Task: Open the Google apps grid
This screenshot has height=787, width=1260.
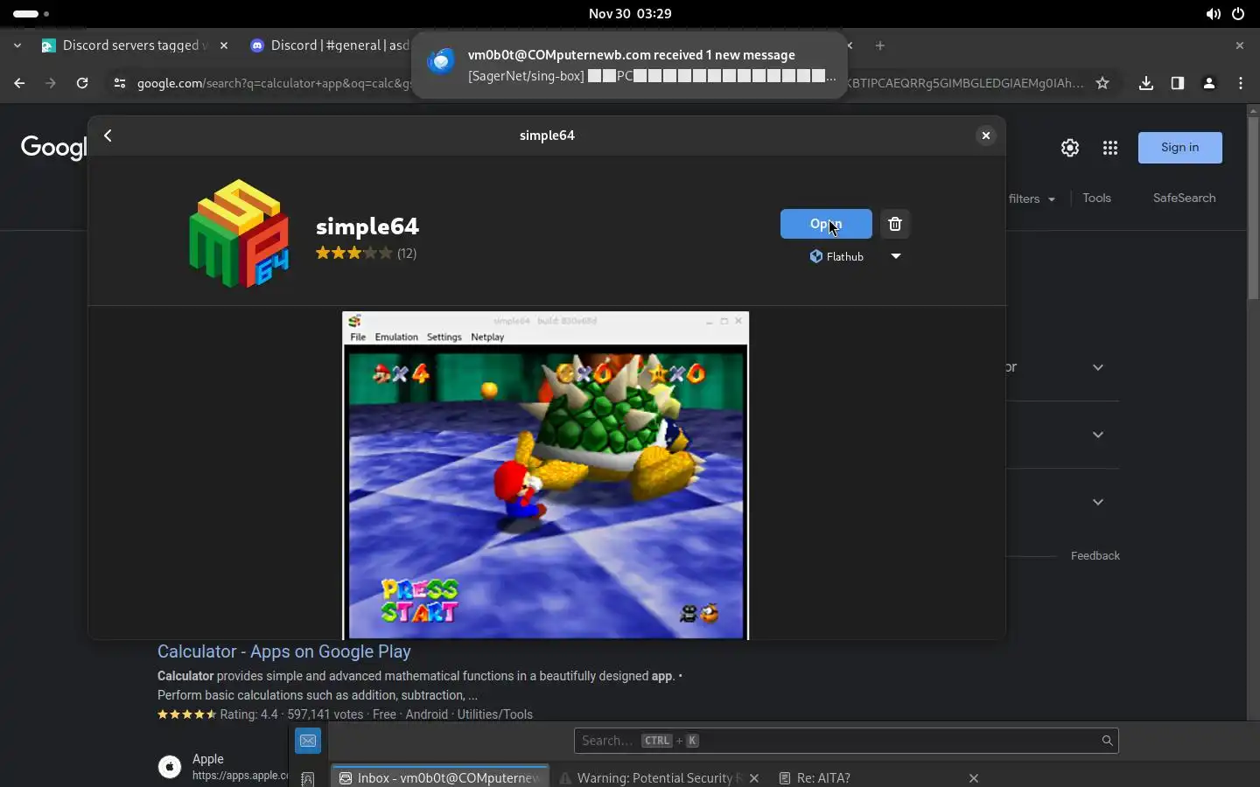Action: tap(1110, 148)
